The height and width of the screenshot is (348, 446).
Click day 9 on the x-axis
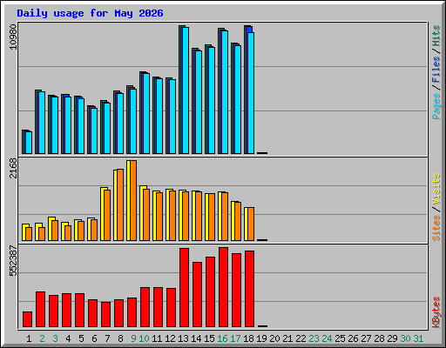(x=133, y=338)
